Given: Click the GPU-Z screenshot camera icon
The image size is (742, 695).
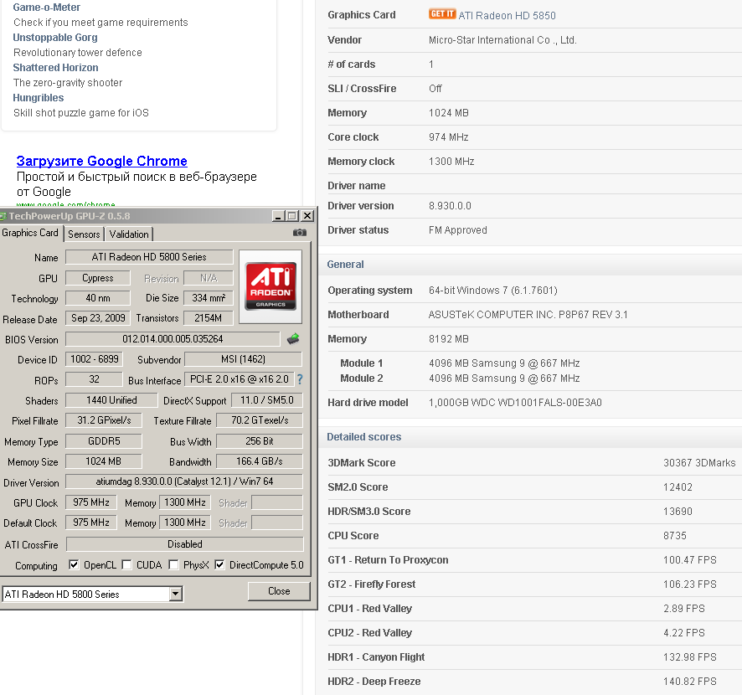Looking at the screenshot, I should [x=300, y=232].
